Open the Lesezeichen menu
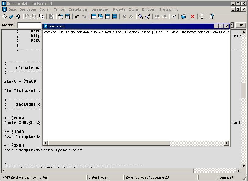This screenshot has width=248, height=181. tap(100, 9)
